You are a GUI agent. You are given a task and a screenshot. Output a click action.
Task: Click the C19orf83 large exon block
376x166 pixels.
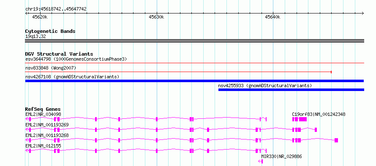click(x=303, y=119)
